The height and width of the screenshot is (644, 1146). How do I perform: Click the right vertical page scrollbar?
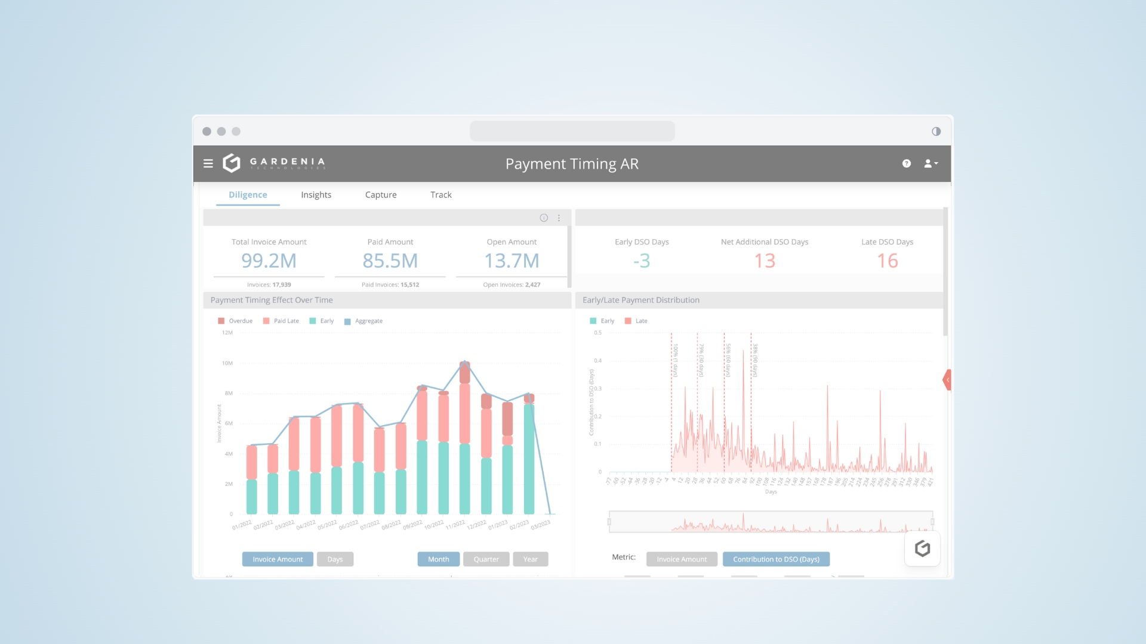pos(945,272)
